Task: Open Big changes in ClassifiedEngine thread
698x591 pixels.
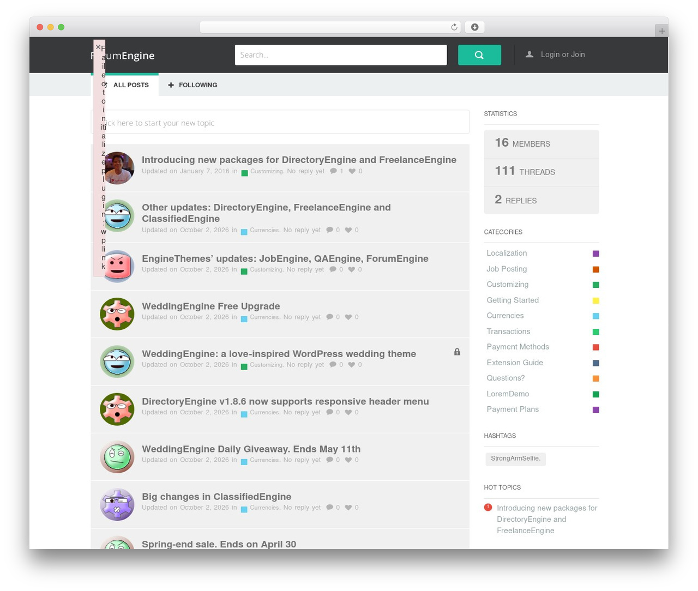Action: coord(216,497)
